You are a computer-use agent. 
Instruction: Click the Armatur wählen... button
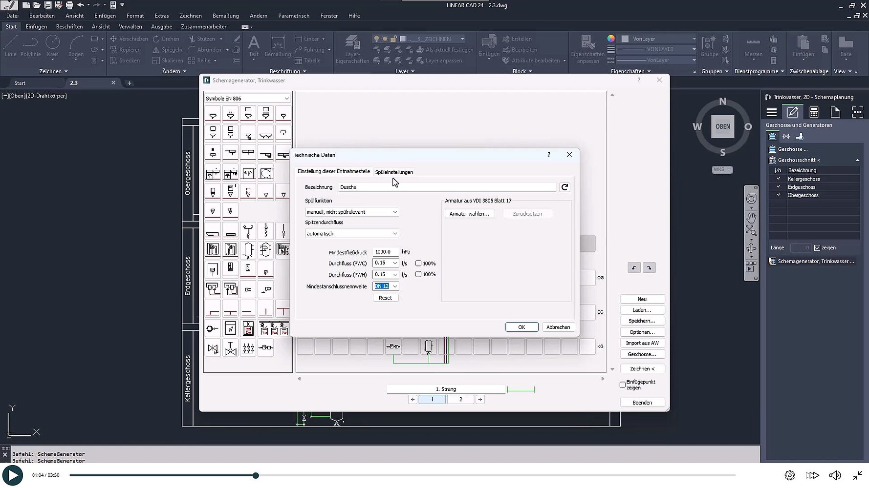pyautogui.click(x=469, y=214)
